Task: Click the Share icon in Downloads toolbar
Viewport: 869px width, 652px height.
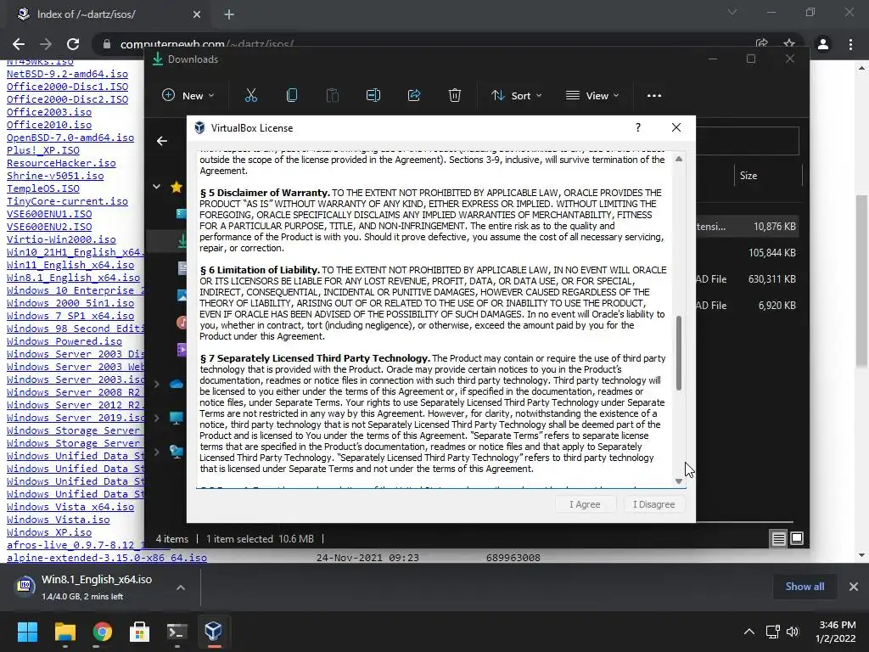Action: [414, 95]
